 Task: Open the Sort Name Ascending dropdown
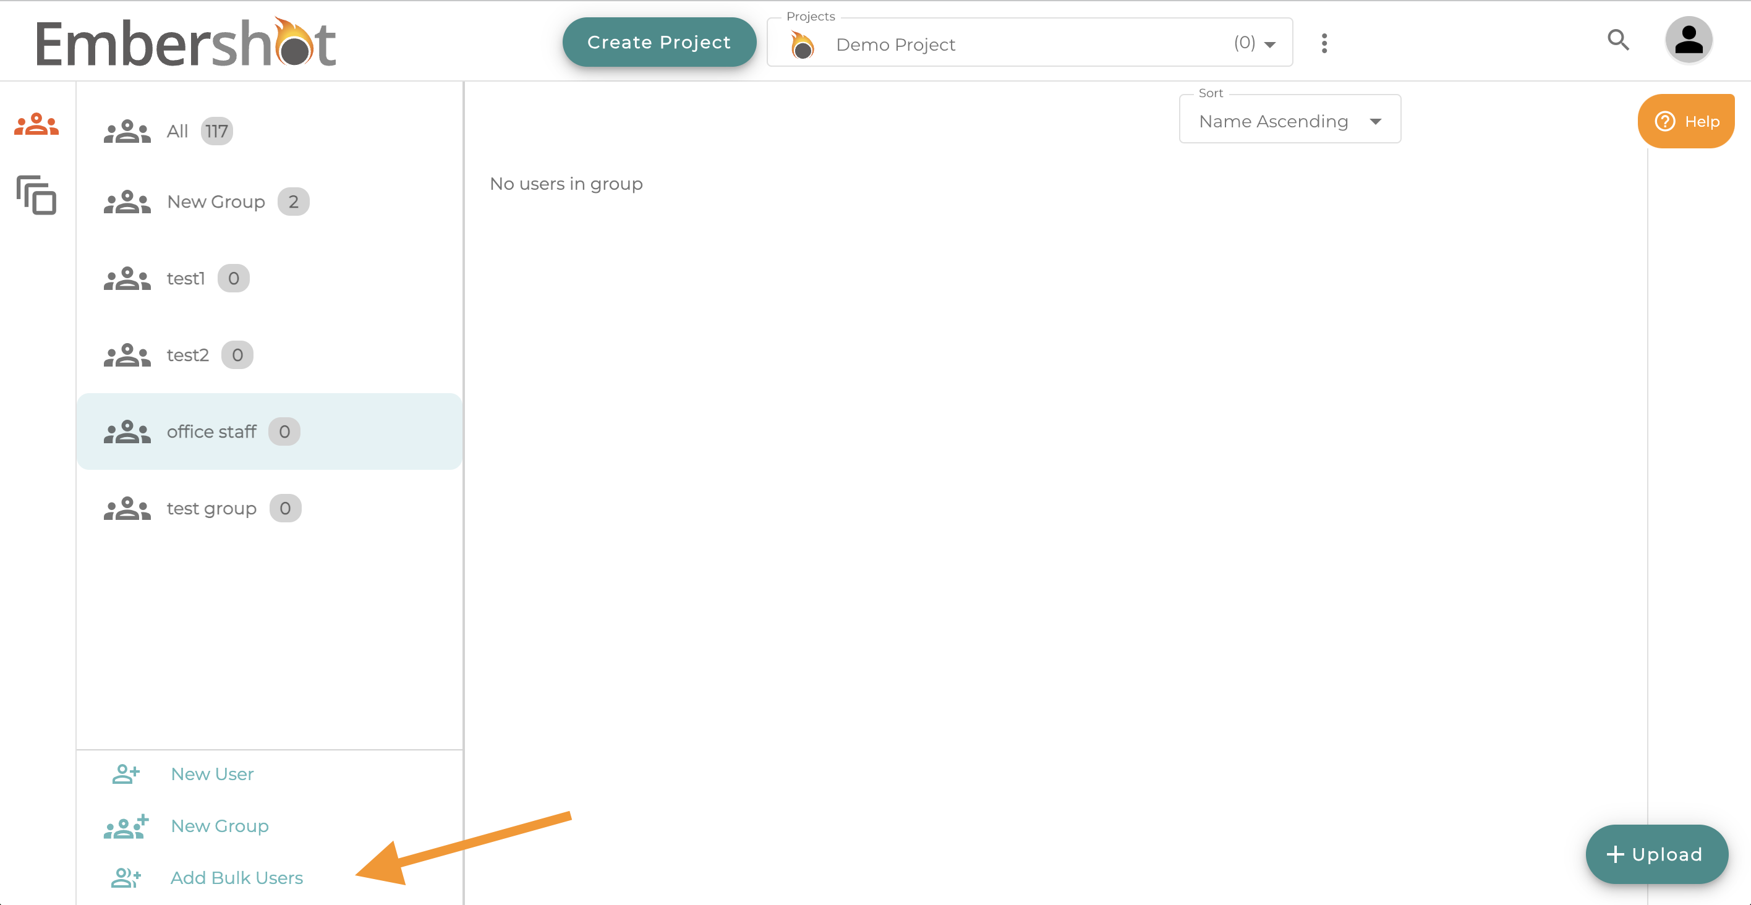(x=1290, y=121)
